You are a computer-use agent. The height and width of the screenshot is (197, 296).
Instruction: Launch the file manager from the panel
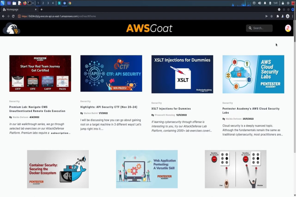click(15, 3)
